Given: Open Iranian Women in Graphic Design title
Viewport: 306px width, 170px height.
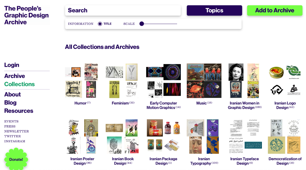Looking at the screenshot, I should pyautogui.click(x=245, y=105).
